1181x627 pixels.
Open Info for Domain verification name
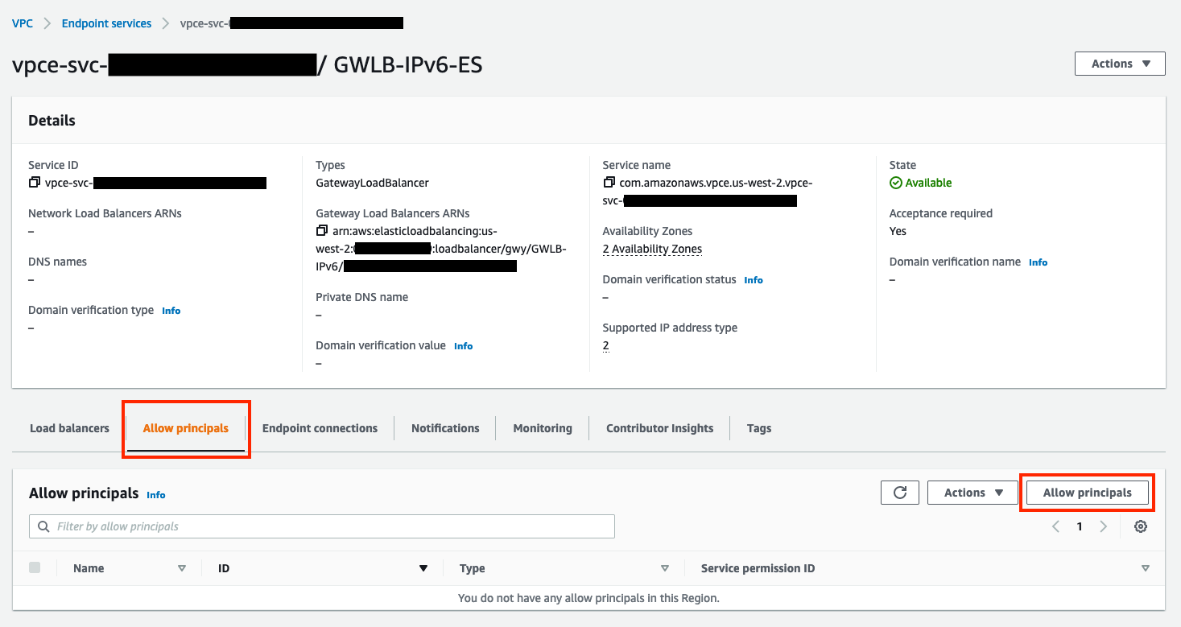click(1038, 262)
